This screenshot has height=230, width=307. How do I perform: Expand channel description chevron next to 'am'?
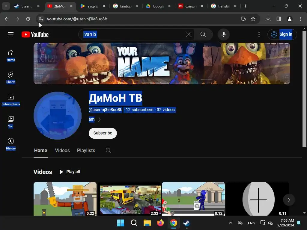coord(99,119)
